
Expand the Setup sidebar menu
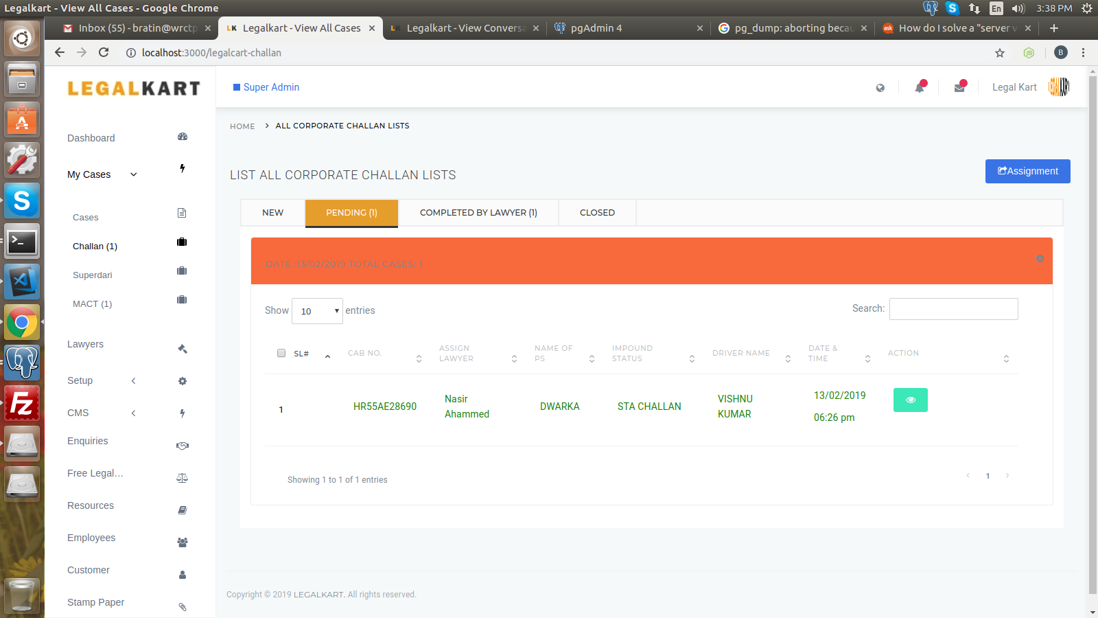pyautogui.click(x=102, y=380)
